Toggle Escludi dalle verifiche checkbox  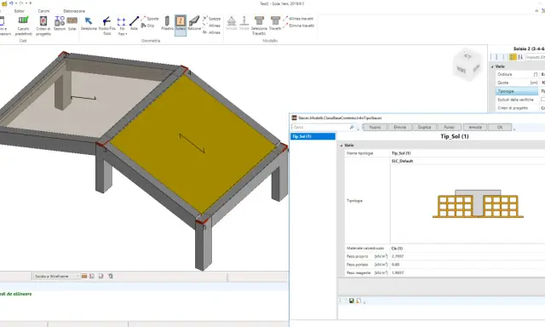click(x=543, y=100)
